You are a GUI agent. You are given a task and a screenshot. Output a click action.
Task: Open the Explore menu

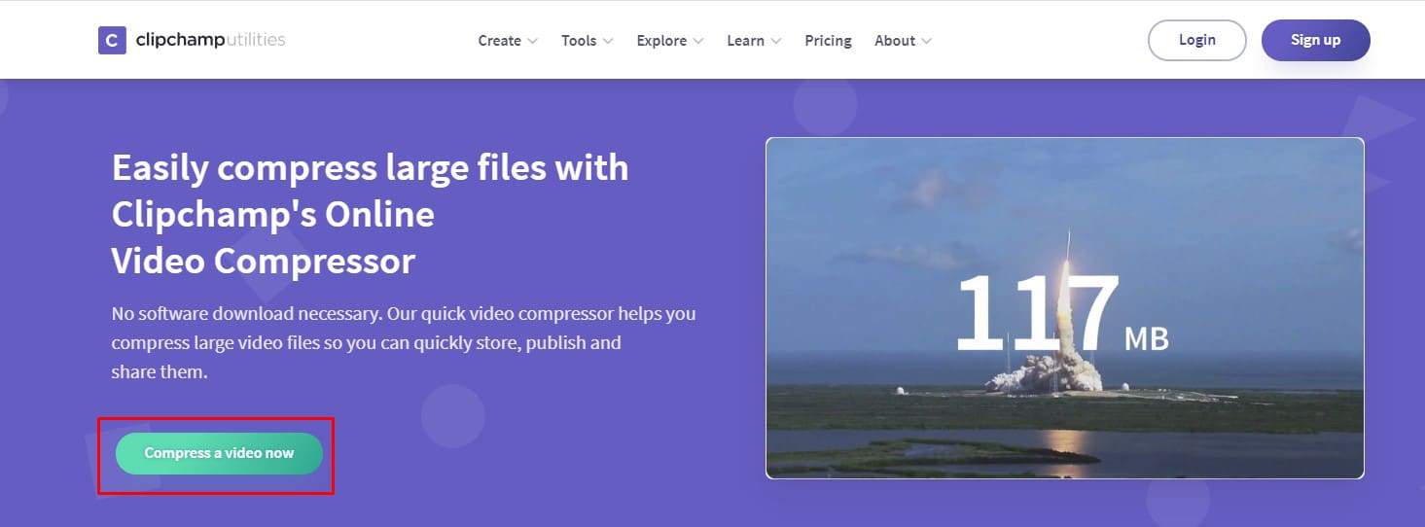(661, 41)
